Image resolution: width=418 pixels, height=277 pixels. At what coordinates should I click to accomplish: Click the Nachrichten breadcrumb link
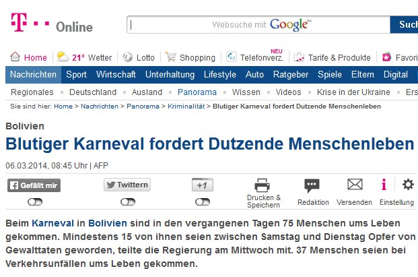pos(100,106)
